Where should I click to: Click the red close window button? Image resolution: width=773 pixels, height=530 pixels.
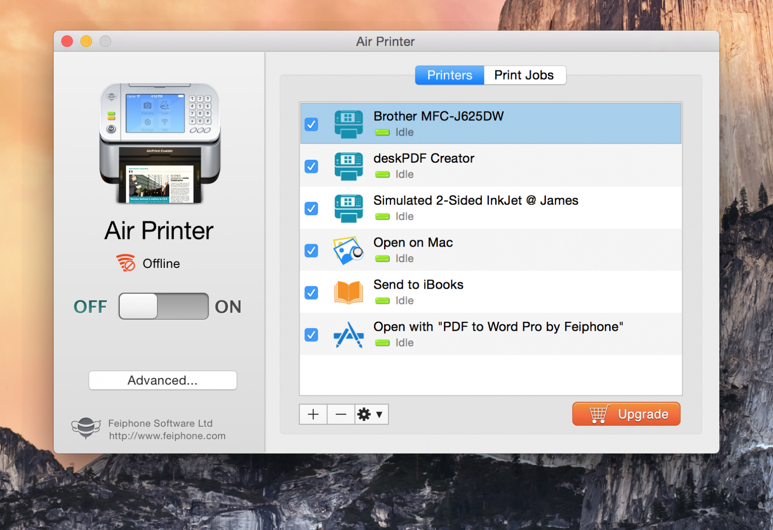point(67,41)
